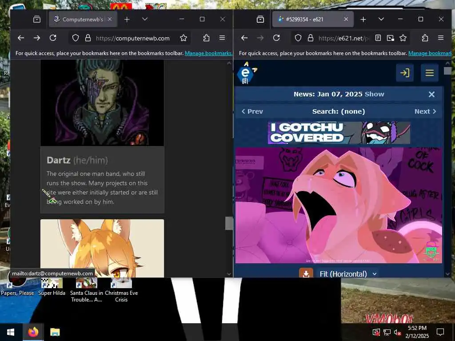Open a new tab in computernewb window
Screen dimensions: 455x341
127,20
